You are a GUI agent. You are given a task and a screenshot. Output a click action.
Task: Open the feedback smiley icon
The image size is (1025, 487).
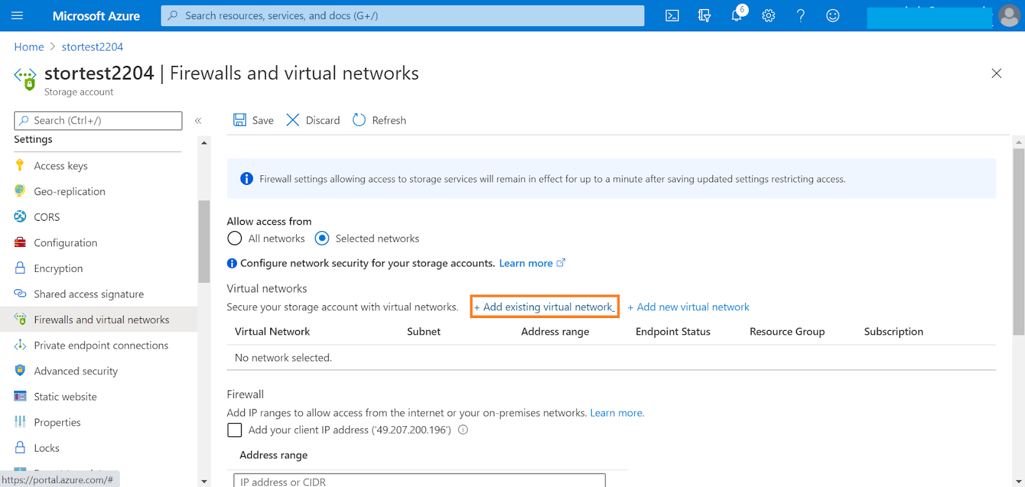[833, 16]
